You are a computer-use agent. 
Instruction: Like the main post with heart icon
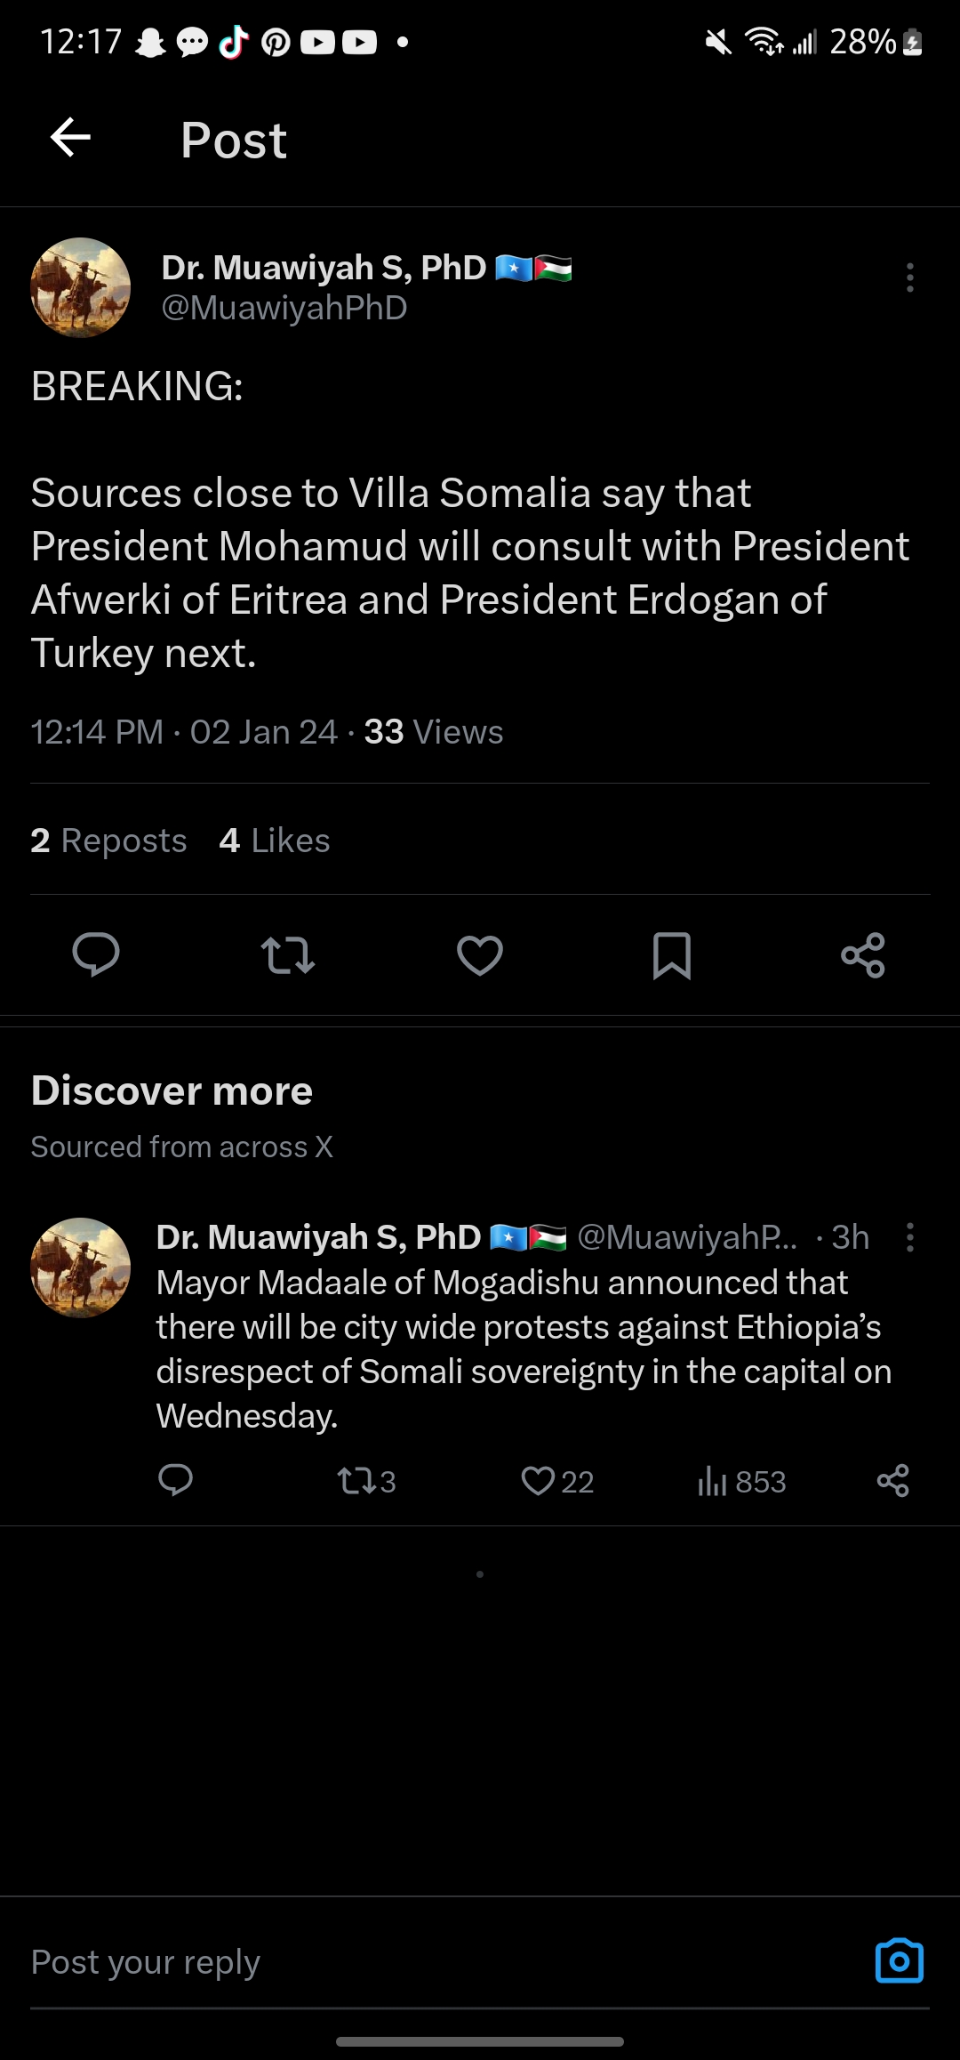tap(480, 955)
